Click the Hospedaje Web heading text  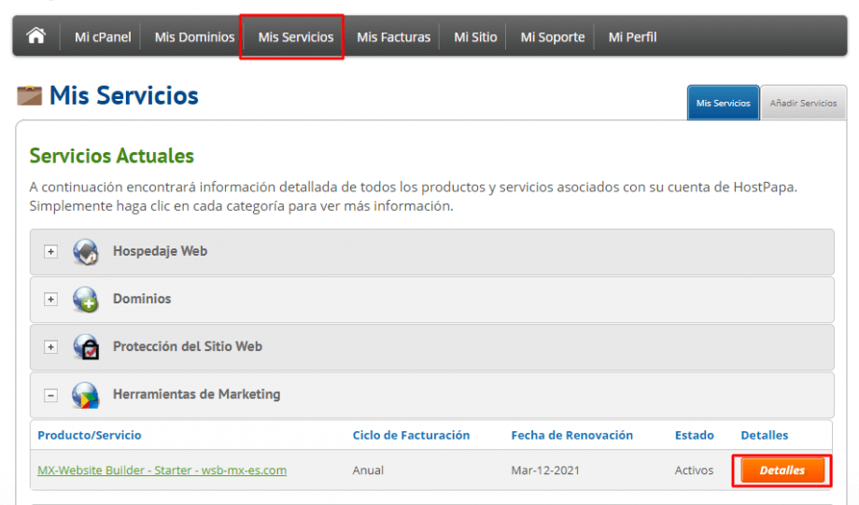click(x=160, y=251)
